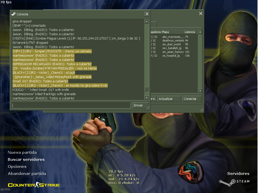Click line 'DEPREDADOR RECARGADO (RADIO): Todos a cubierto!'

[52, 64]
